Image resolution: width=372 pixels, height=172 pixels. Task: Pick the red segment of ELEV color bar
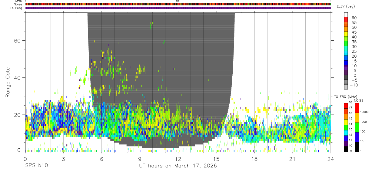click(x=346, y=19)
